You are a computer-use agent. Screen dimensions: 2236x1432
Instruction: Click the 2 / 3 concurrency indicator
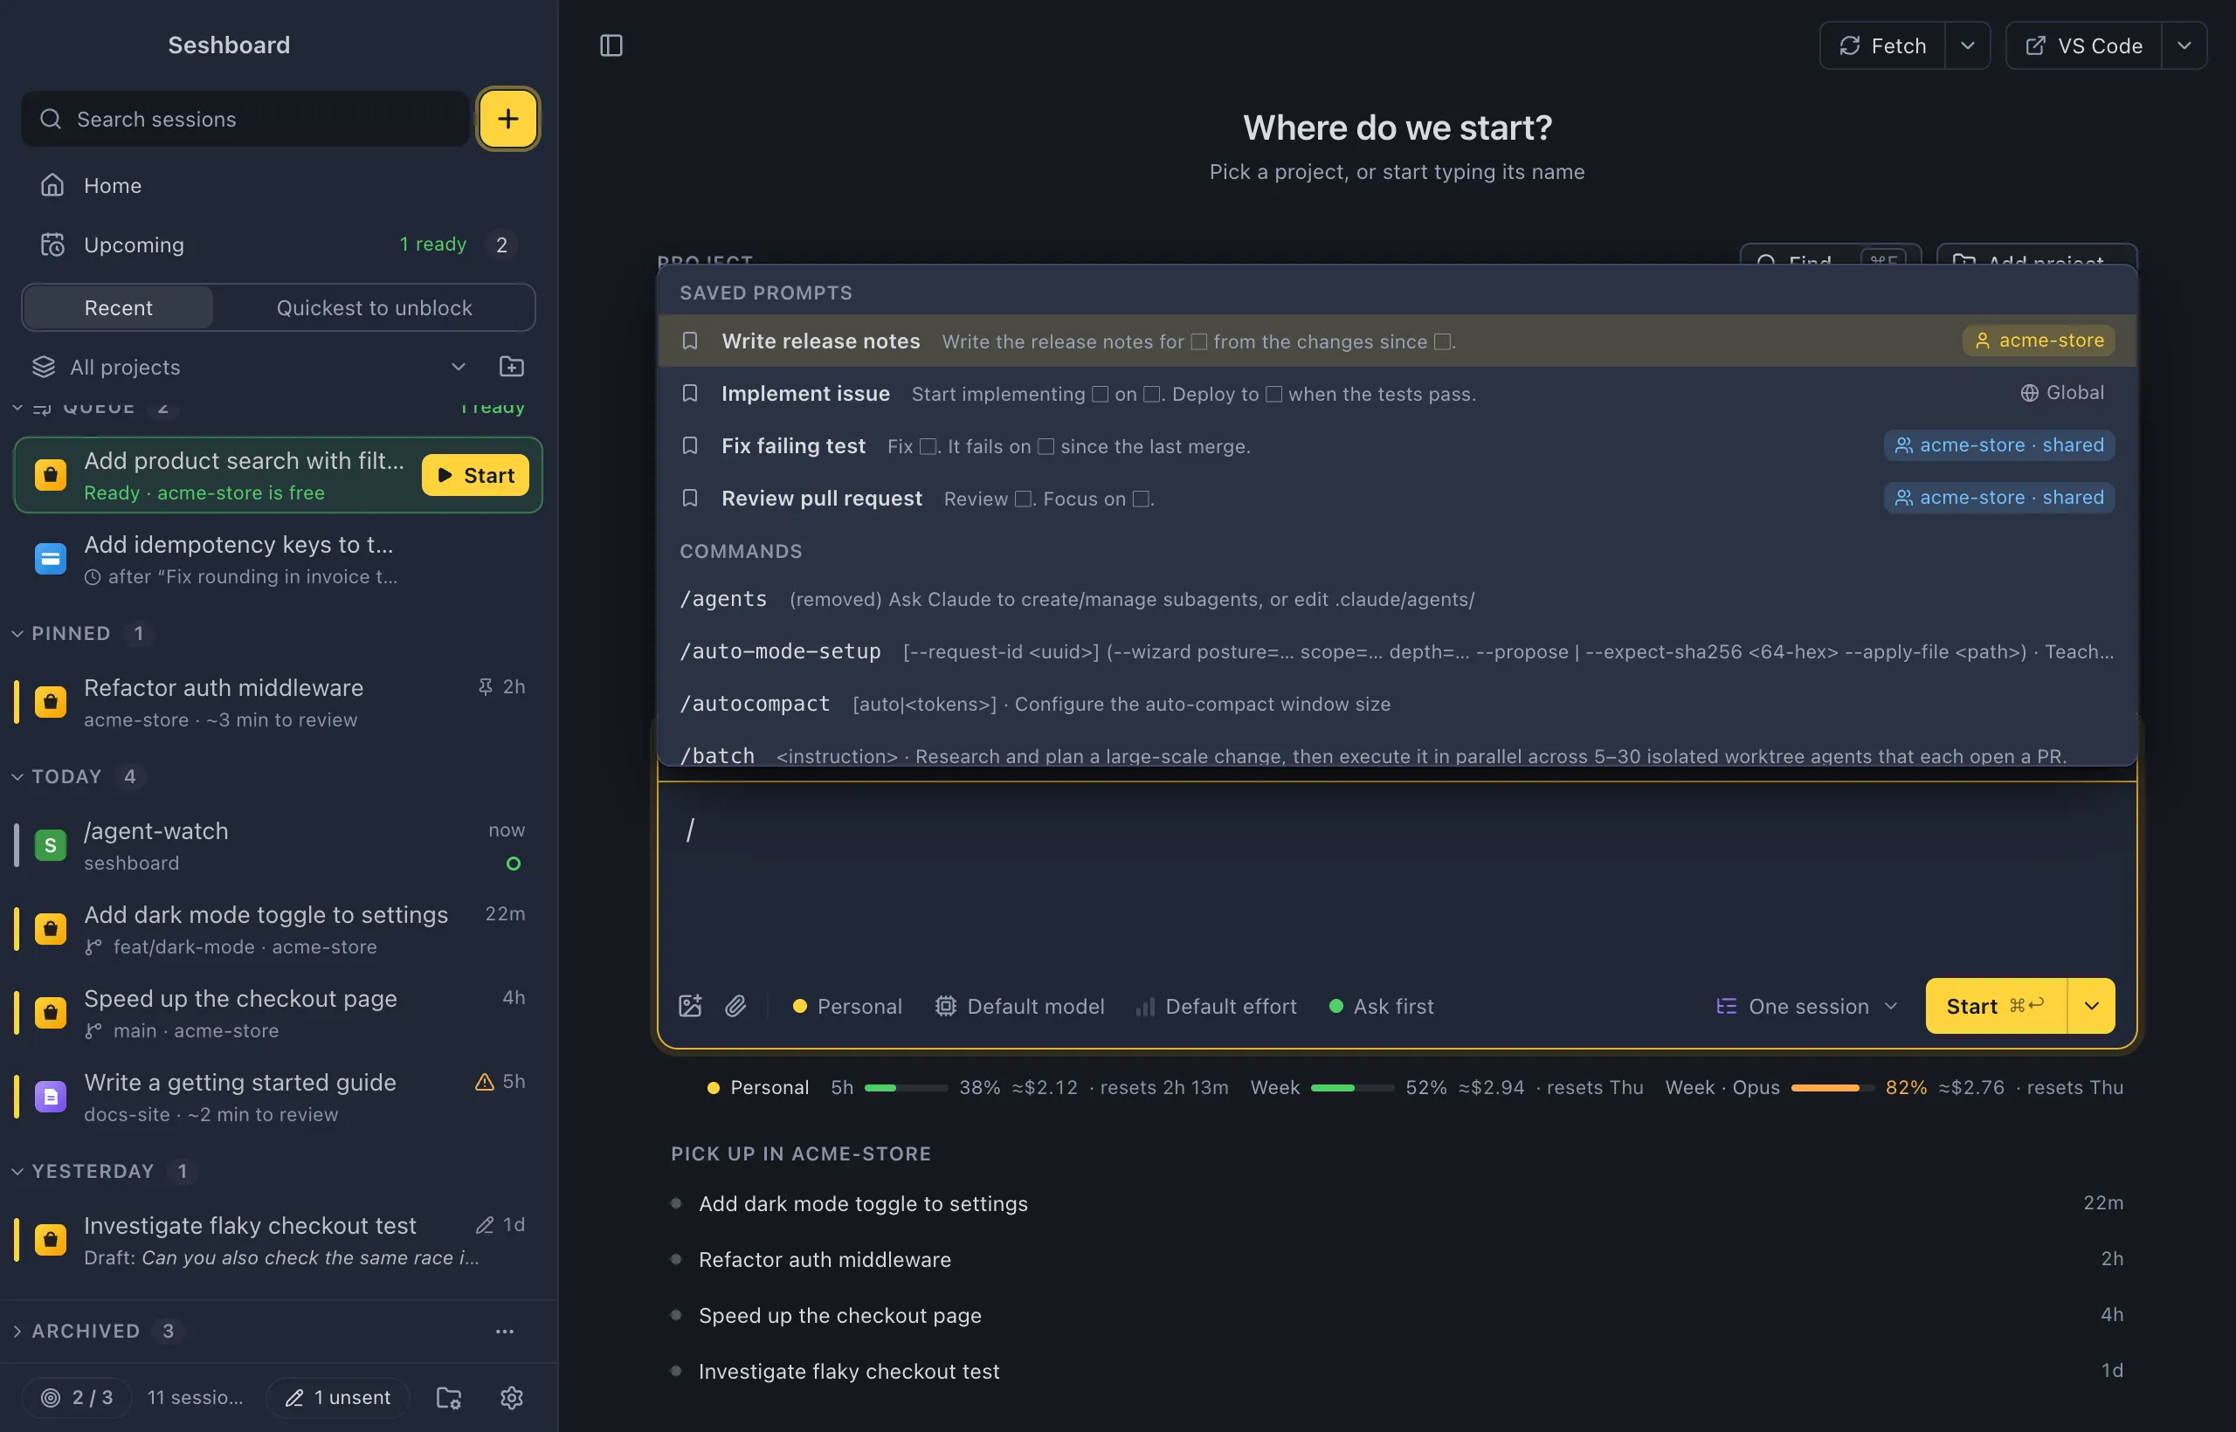point(77,1398)
